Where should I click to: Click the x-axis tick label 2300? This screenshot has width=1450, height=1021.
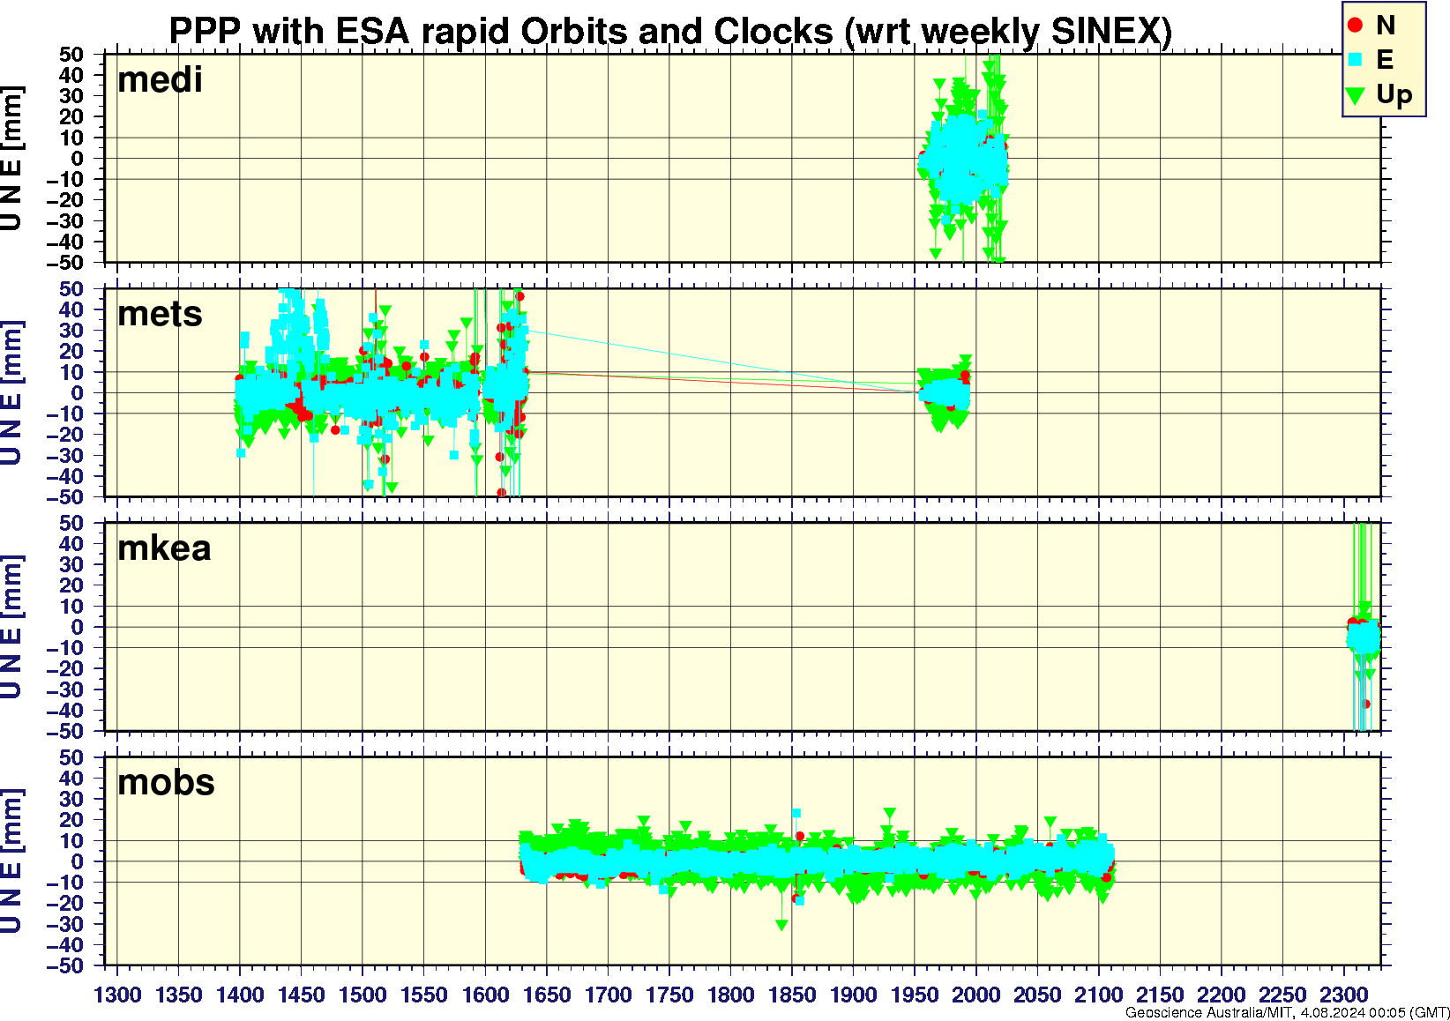1343,995
